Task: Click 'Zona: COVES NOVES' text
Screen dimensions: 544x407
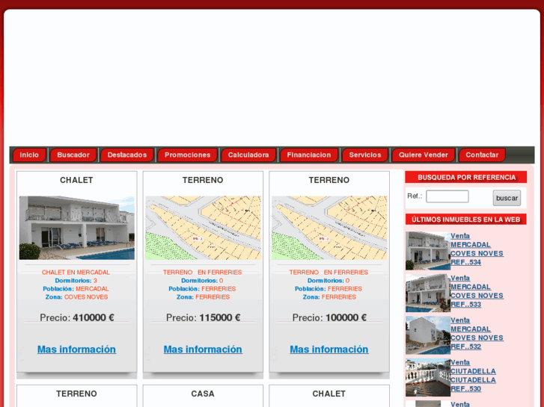Action: (x=76, y=297)
